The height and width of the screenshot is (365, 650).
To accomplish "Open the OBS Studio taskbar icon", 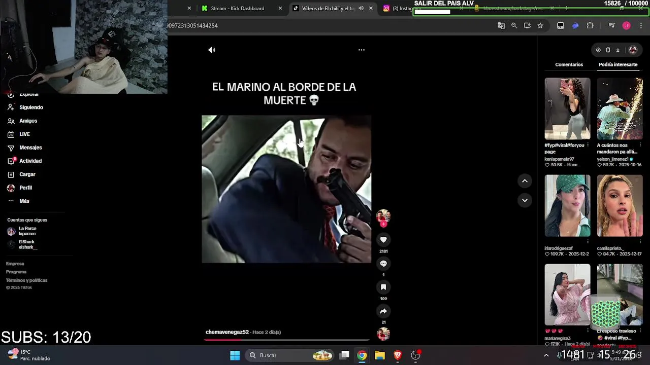I will (x=415, y=355).
